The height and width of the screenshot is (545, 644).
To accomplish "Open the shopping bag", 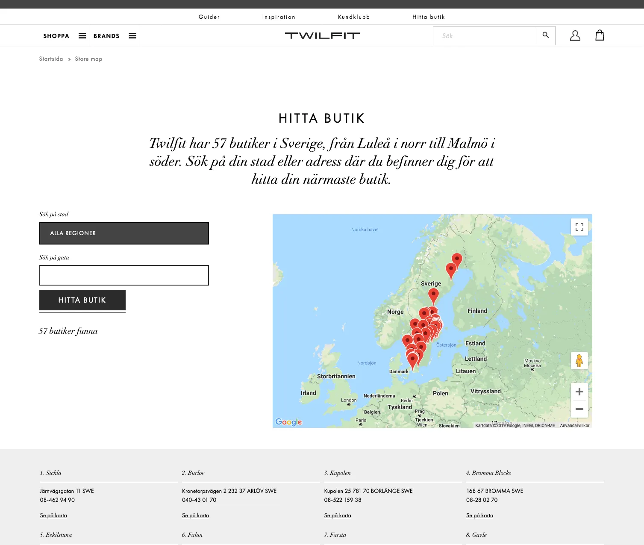I will [x=600, y=35].
